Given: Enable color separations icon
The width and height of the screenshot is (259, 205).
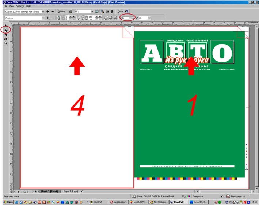Looking at the screenshot, I should click(102, 12).
